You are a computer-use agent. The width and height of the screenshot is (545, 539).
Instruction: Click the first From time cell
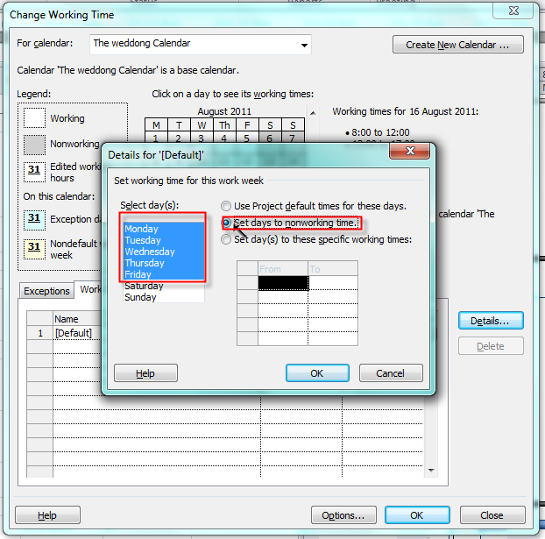click(283, 283)
